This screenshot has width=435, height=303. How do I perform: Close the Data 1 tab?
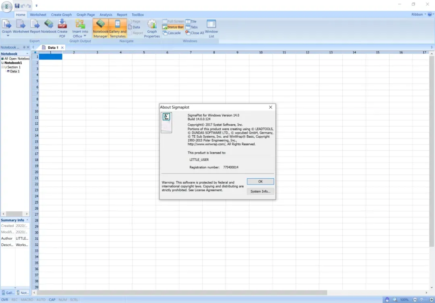tap(62, 47)
